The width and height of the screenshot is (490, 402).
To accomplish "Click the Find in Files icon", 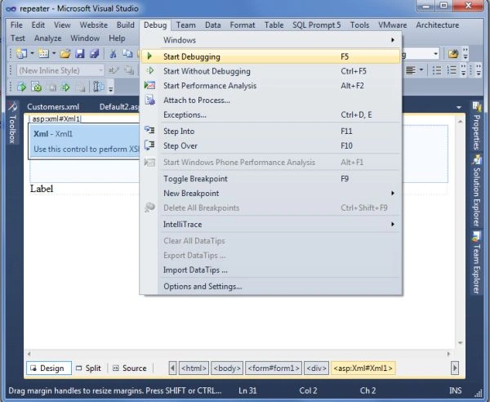I will coord(453,54).
